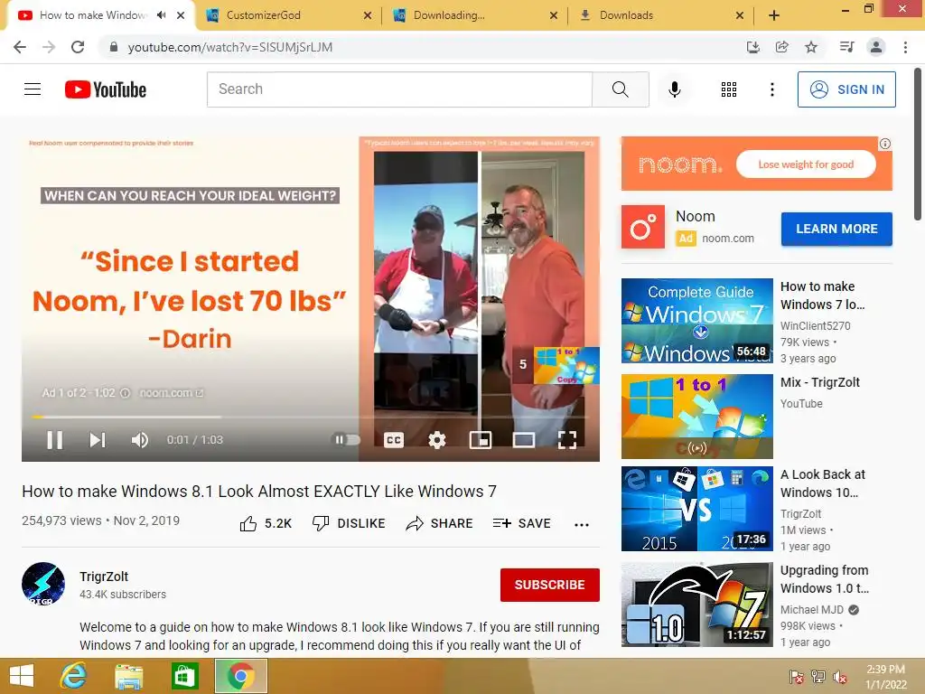Viewport: 925px width, 694px height.
Task: Switch to miniplayer mode
Action: click(481, 440)
